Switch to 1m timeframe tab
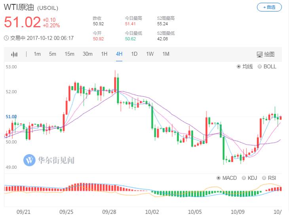 click(x=37, y=54)
